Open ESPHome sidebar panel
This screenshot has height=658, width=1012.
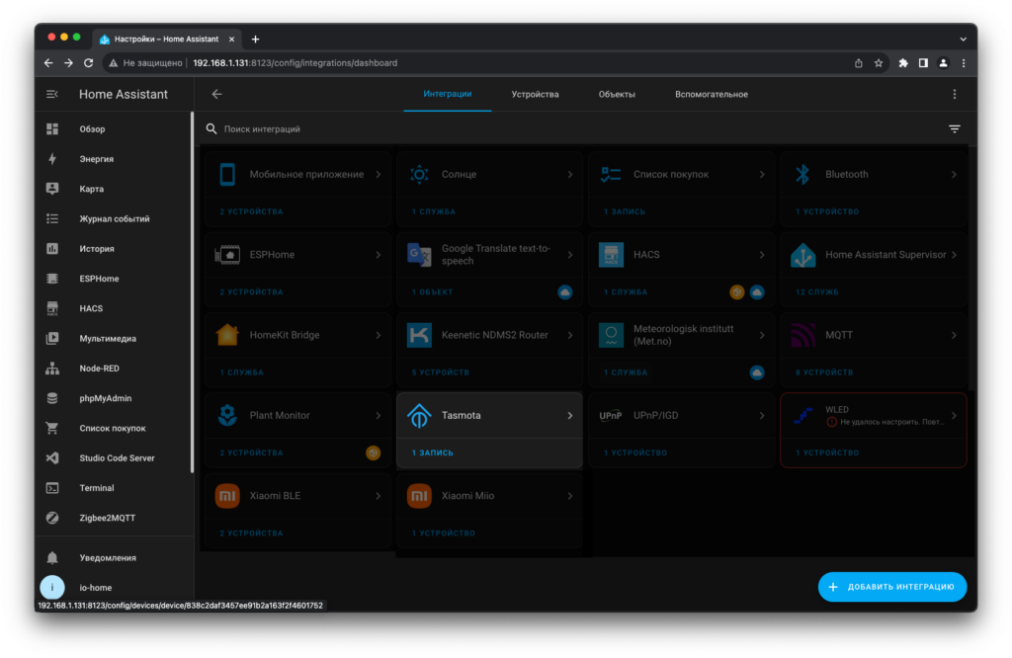[x=114, y=279]
